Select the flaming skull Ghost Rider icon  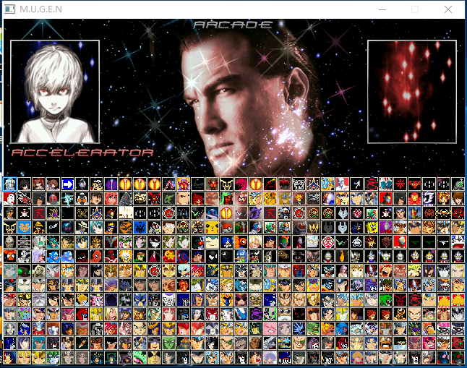(x=125, y=256)
